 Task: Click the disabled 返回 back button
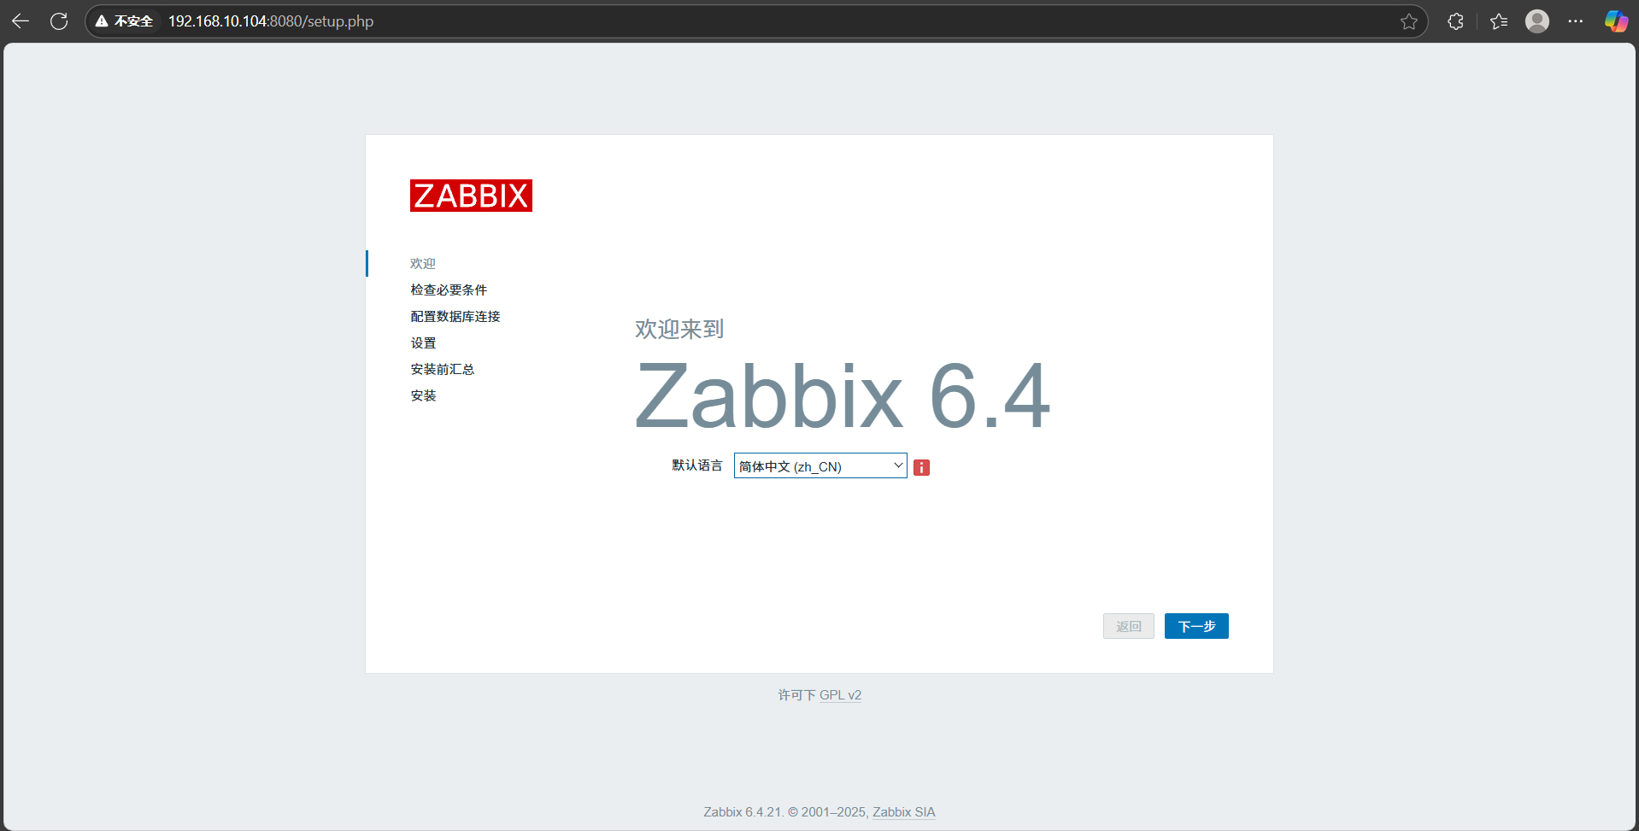coord(1129,626)
